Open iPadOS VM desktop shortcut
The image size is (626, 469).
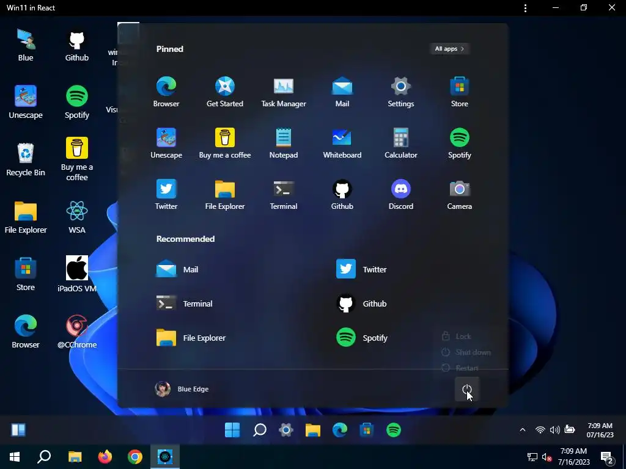tap(76, 275)
